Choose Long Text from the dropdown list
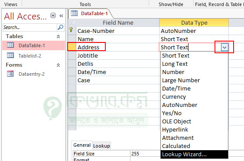 point(194,64)
